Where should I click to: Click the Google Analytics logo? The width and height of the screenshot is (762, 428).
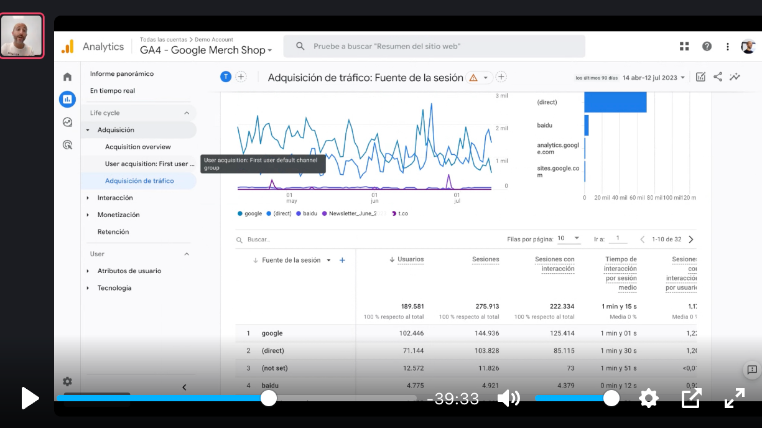tap(67, 47)
